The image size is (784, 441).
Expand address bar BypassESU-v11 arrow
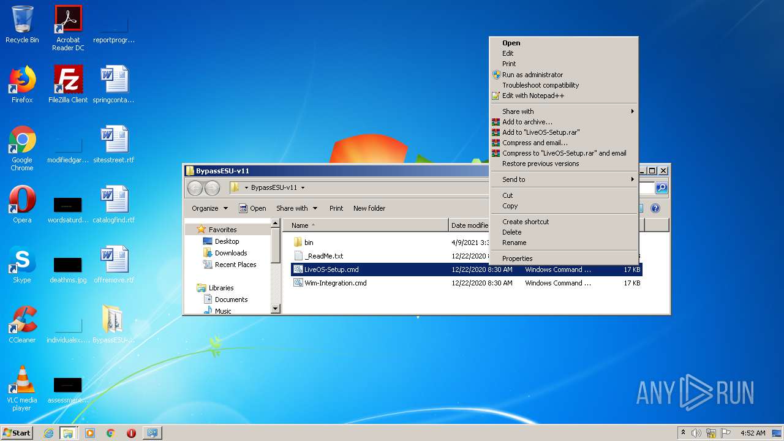coord(303,187)
